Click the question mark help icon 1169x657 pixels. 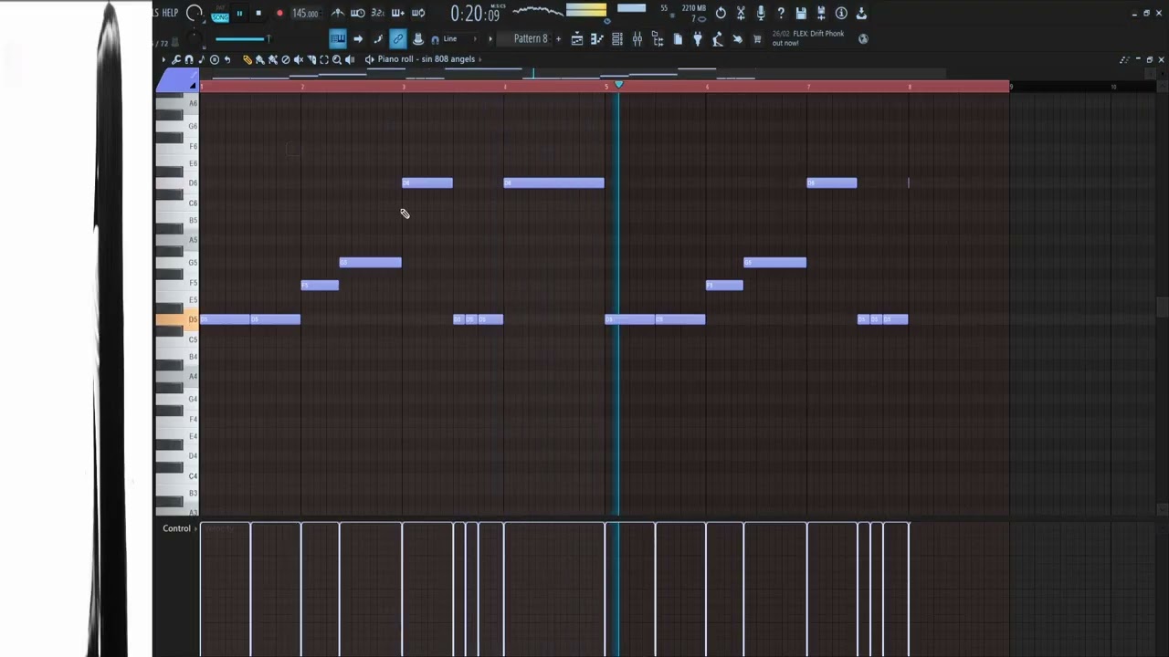781,13
